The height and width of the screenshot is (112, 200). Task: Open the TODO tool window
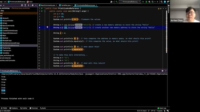pos(4,108)
